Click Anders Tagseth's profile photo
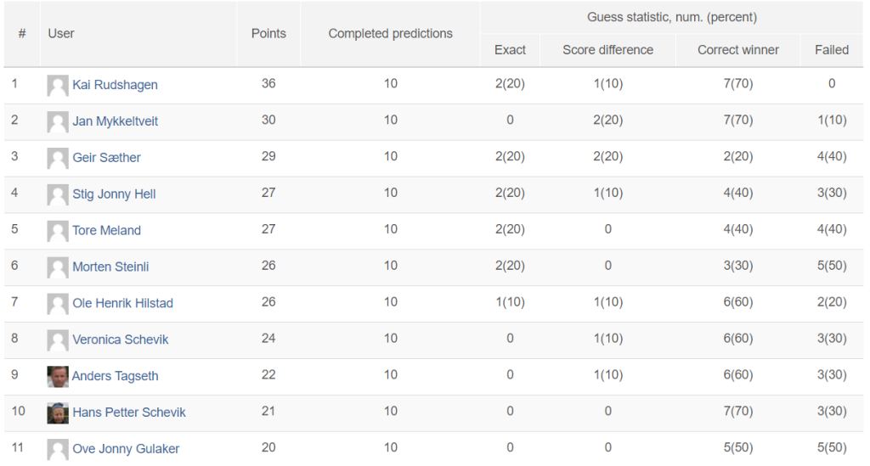 pos(58,377)
